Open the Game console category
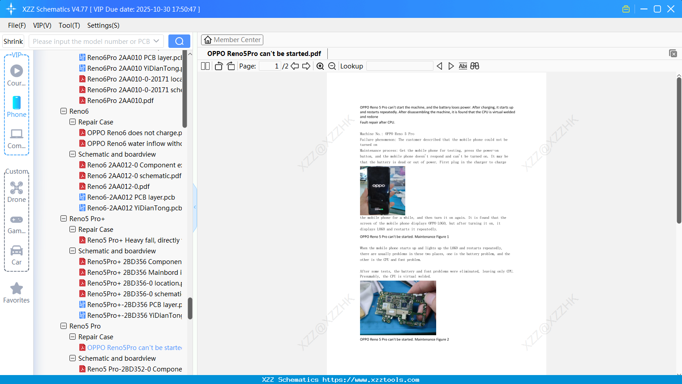This screenshot has width=682, height=384. pos(17,224)
